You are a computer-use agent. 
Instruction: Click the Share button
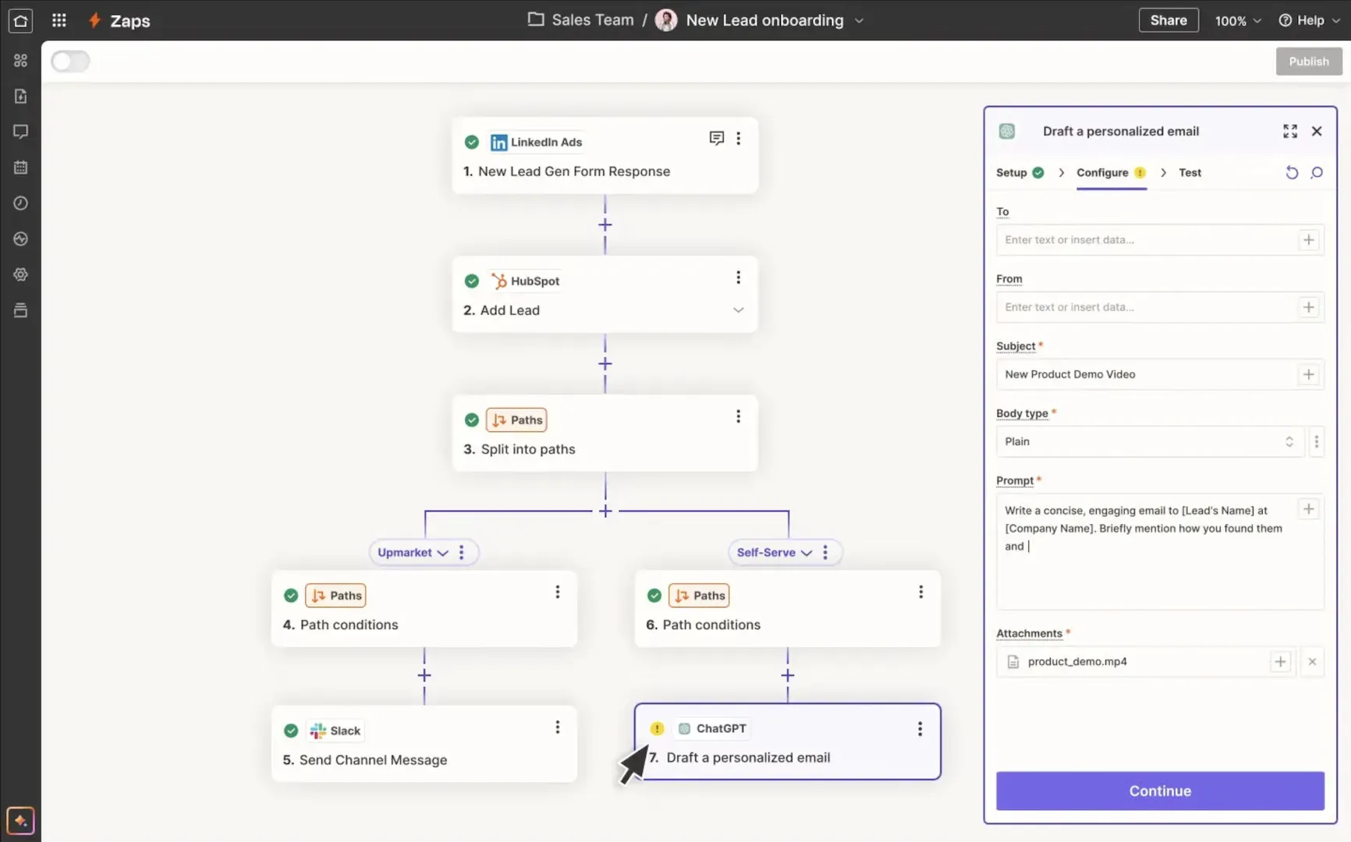pyautogui.click(x=1168, y=20)
